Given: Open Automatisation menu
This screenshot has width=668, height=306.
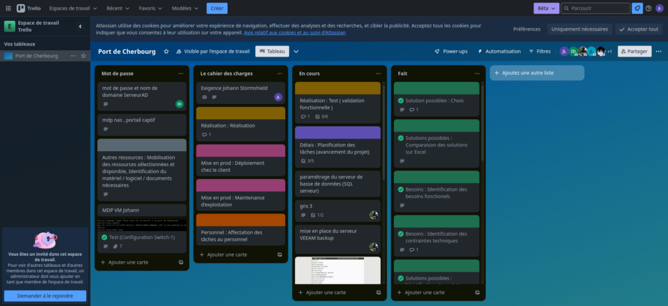Looking at the screenshot, I should coord(499,51).
